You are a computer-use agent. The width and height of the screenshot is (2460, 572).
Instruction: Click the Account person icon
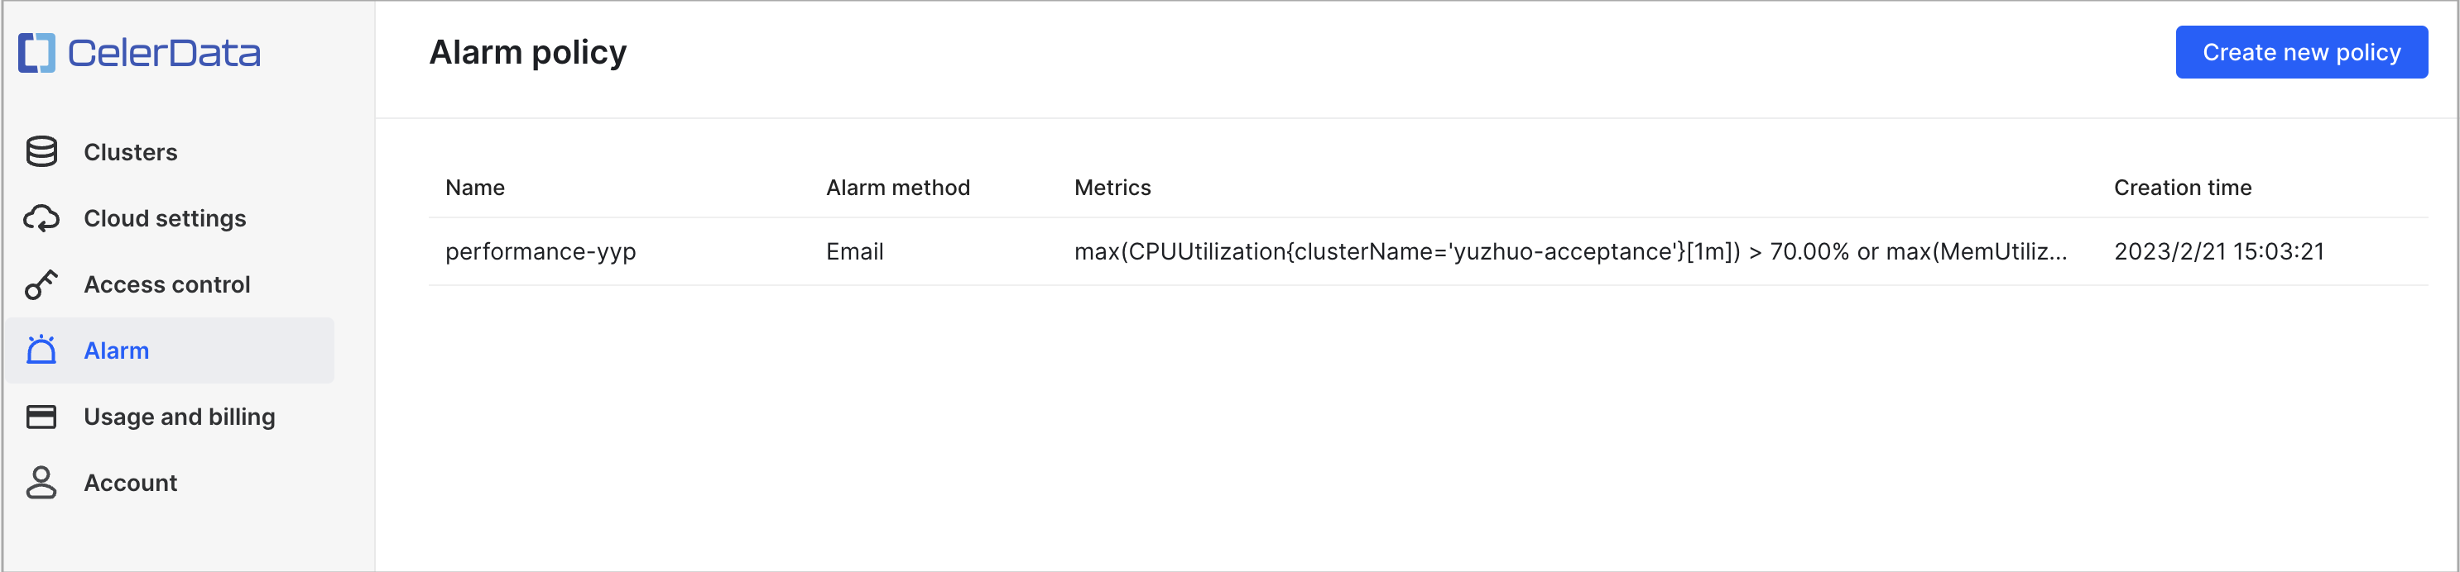[x=41, y=483]
